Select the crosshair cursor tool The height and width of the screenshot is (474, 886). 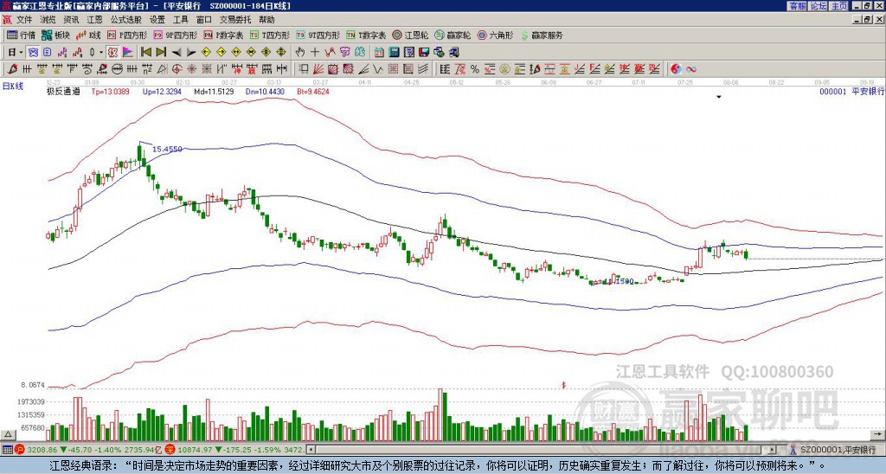point(315,53)
